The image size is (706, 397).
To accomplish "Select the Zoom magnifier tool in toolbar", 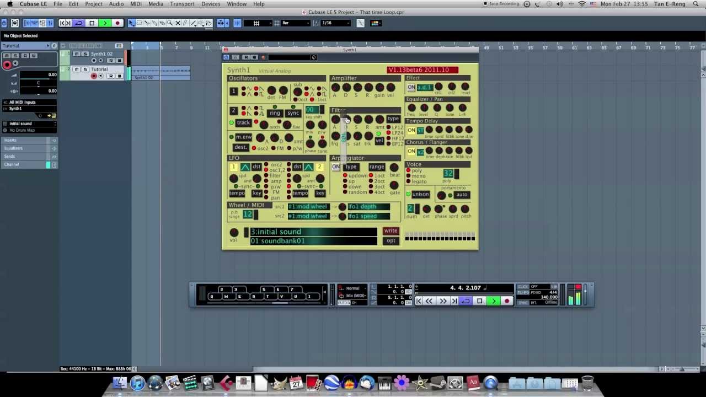I will 170,23.
